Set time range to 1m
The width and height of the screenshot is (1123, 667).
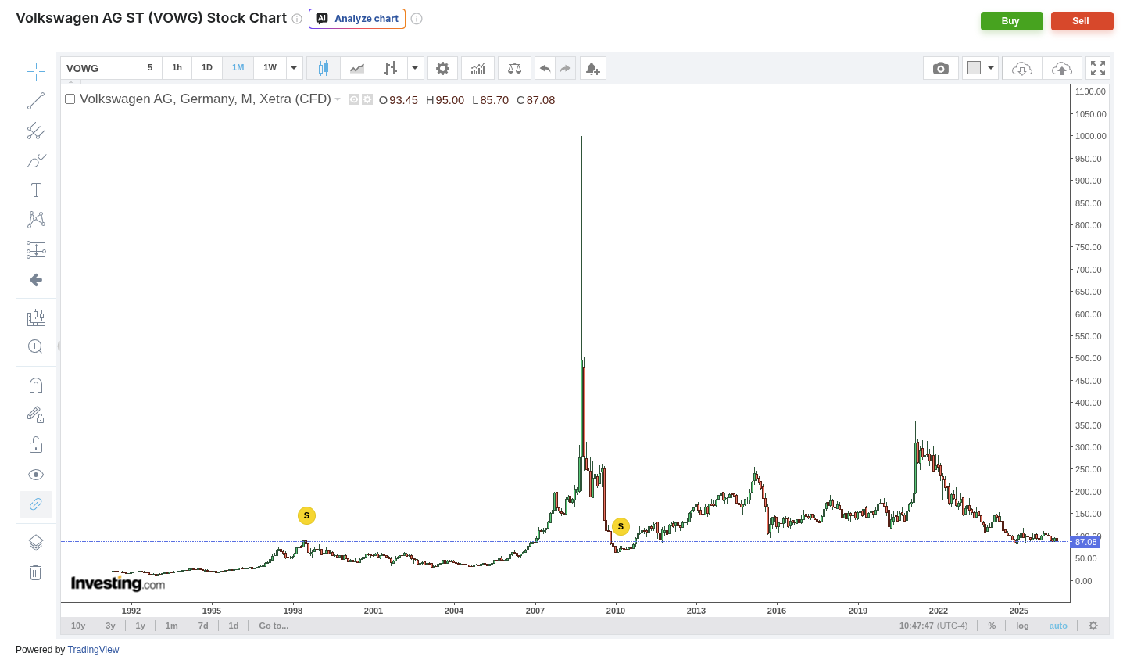click(x=172, y=626)
